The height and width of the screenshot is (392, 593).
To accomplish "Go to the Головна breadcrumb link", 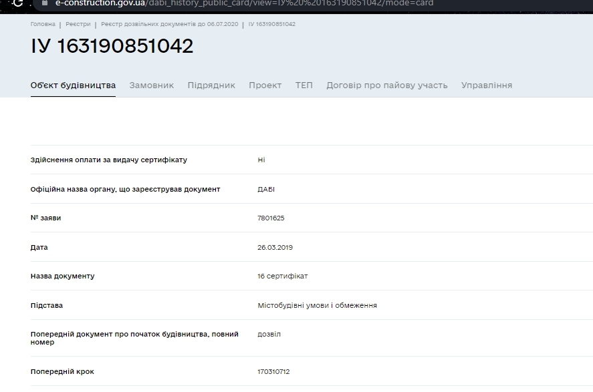I will pyautogui.click(x=43, y=24).
